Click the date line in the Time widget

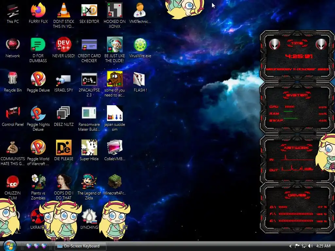297,69
